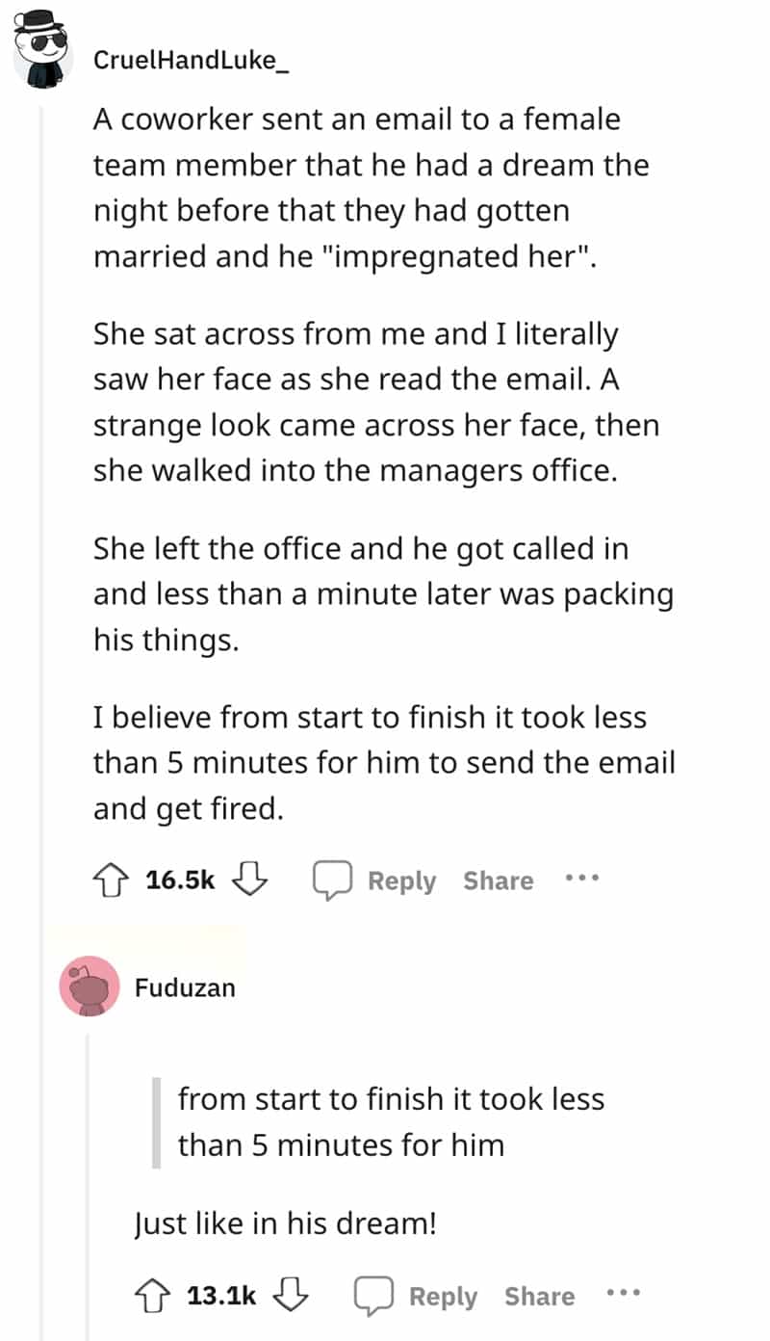Click the 13.1k vote score
Viewport: 770px width, 1341px height.
[221, 1296]
